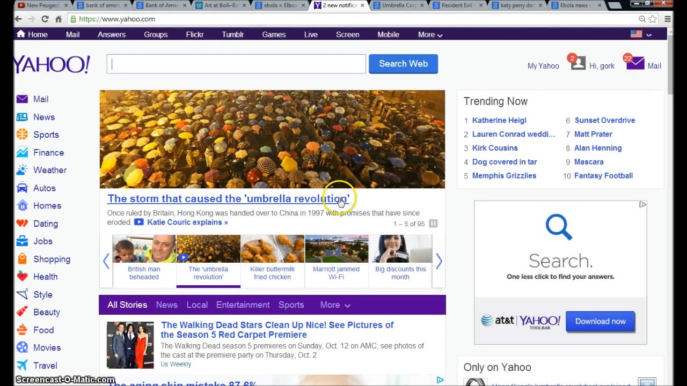Screen dimensions: 687x386
Task: Click the Home house icon in top bar
Action: pyautogui.click(x=21, y=34)
